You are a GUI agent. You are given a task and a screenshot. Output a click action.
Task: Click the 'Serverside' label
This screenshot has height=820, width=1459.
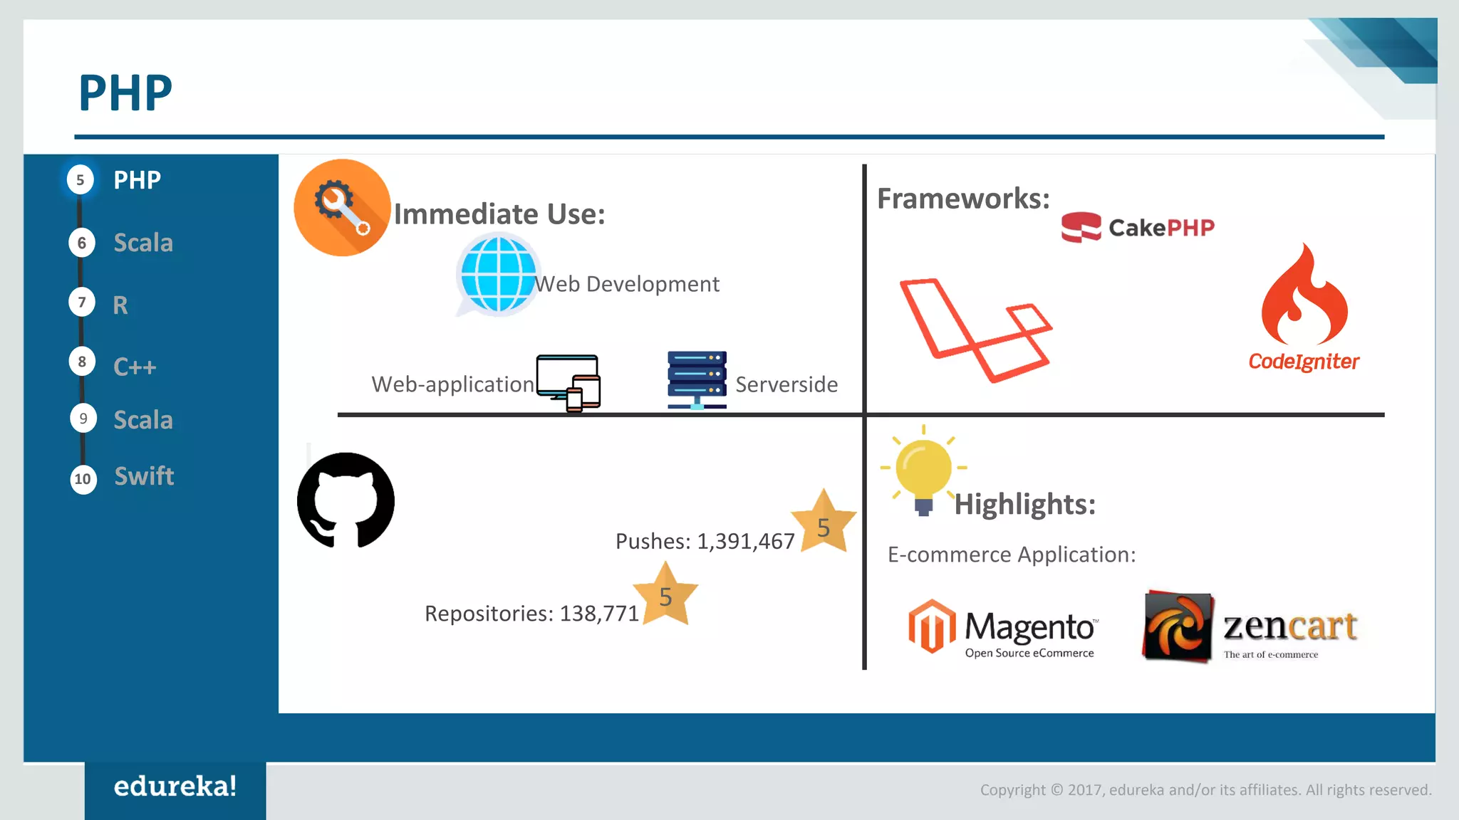pyautogui.click(x=786, y=384)
